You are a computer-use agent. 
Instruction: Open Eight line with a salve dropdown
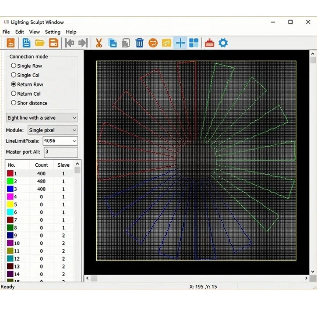point(42,118)
